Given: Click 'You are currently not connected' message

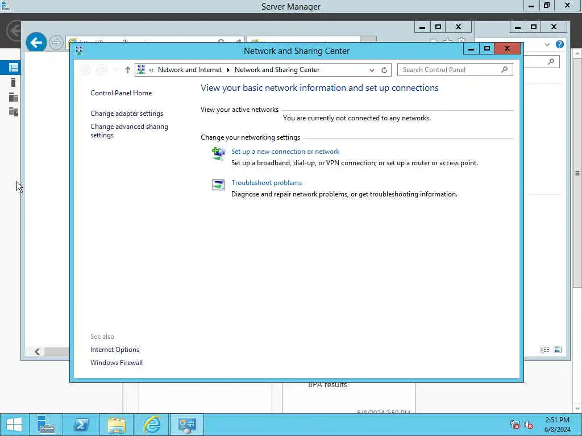Looking at the screenshot, I should click(357, 118).
